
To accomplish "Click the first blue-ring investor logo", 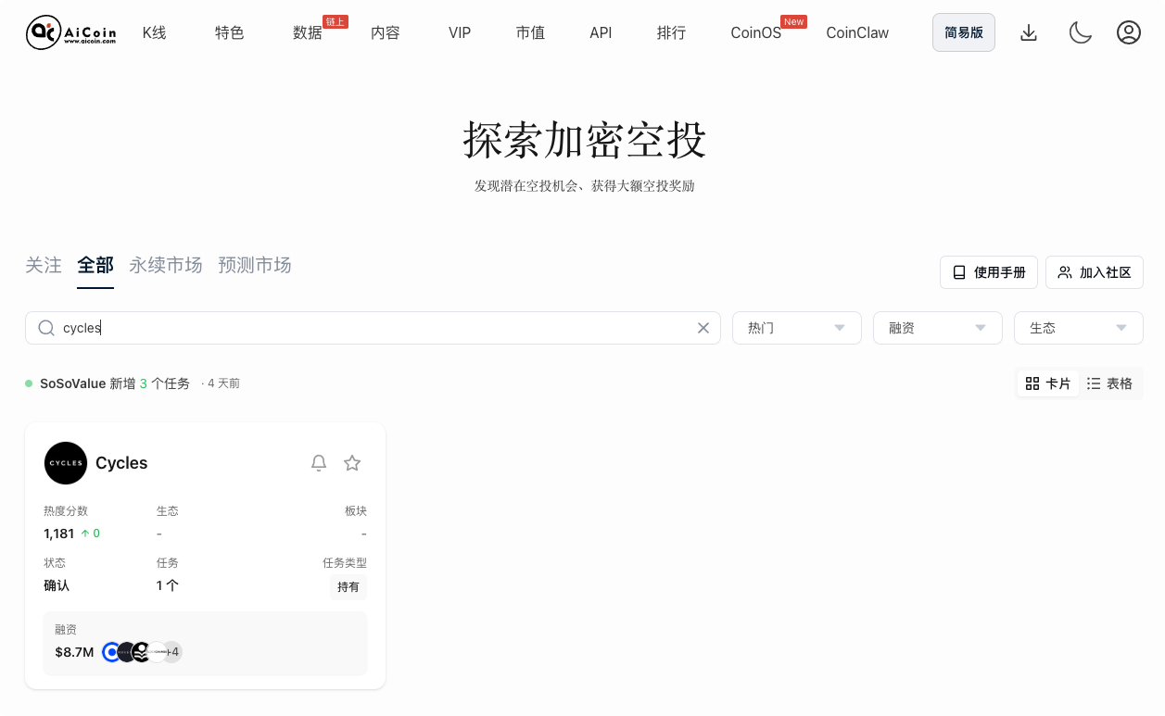I will pos(112,652).
